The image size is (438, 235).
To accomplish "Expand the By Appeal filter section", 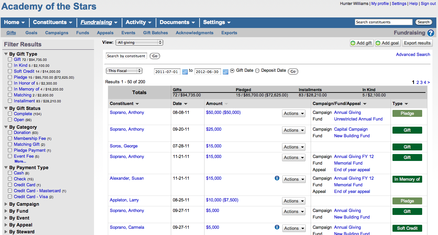I will [x=6, y=225].
